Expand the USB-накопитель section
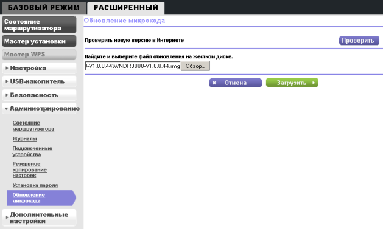Viewport: 383px width, 229px height. (x=39, y=81)
